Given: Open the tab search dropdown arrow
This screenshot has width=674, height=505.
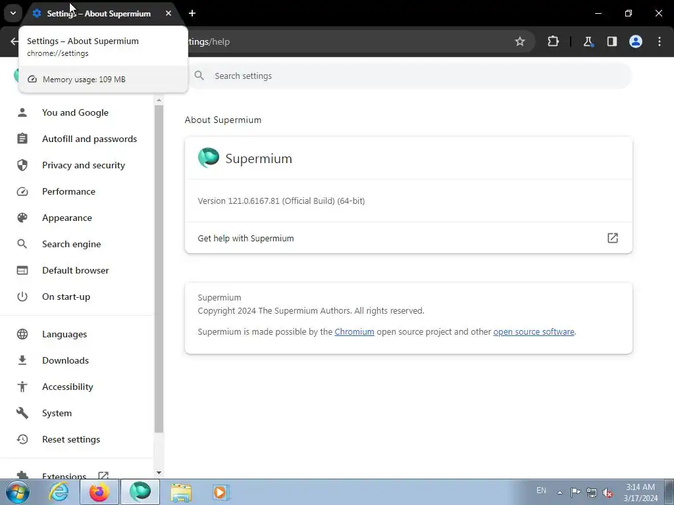Looking at the screenshot, I should (x=13, y=13).
